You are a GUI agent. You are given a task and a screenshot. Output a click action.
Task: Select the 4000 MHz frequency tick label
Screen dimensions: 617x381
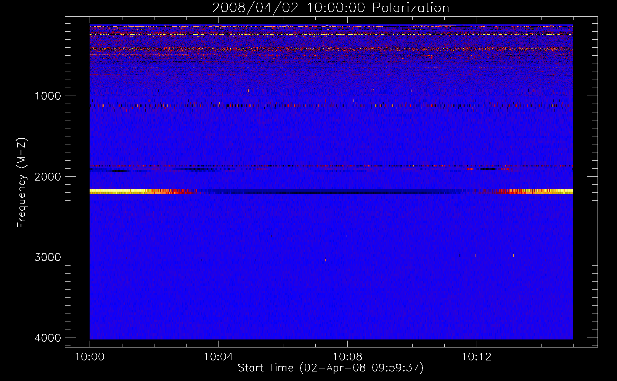click(48, 338)
